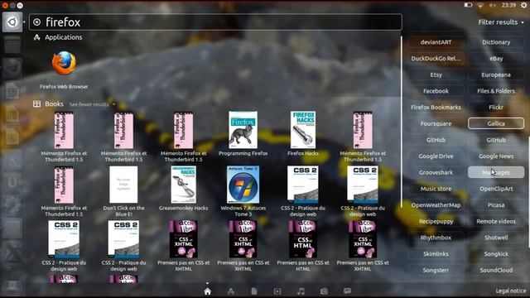The width and height of the screenshot is (530, 298).
Task: Enable the Foursquare filter
Action: point(436,123)
